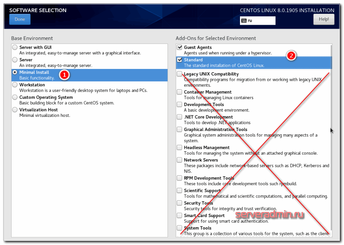
Task: Select Virtualization Host radio button
Action: point(15,110)
